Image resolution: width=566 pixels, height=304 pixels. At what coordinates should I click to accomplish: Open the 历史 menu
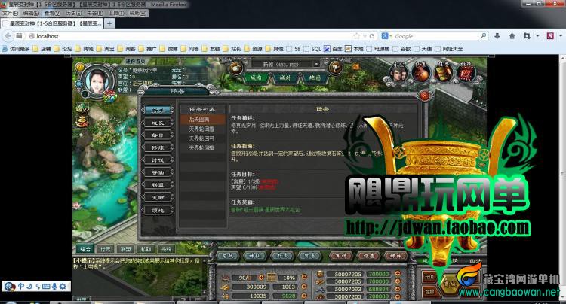coord(74,13)
